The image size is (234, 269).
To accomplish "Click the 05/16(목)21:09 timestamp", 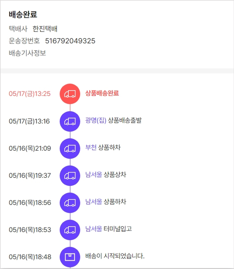I will (30, 148).
